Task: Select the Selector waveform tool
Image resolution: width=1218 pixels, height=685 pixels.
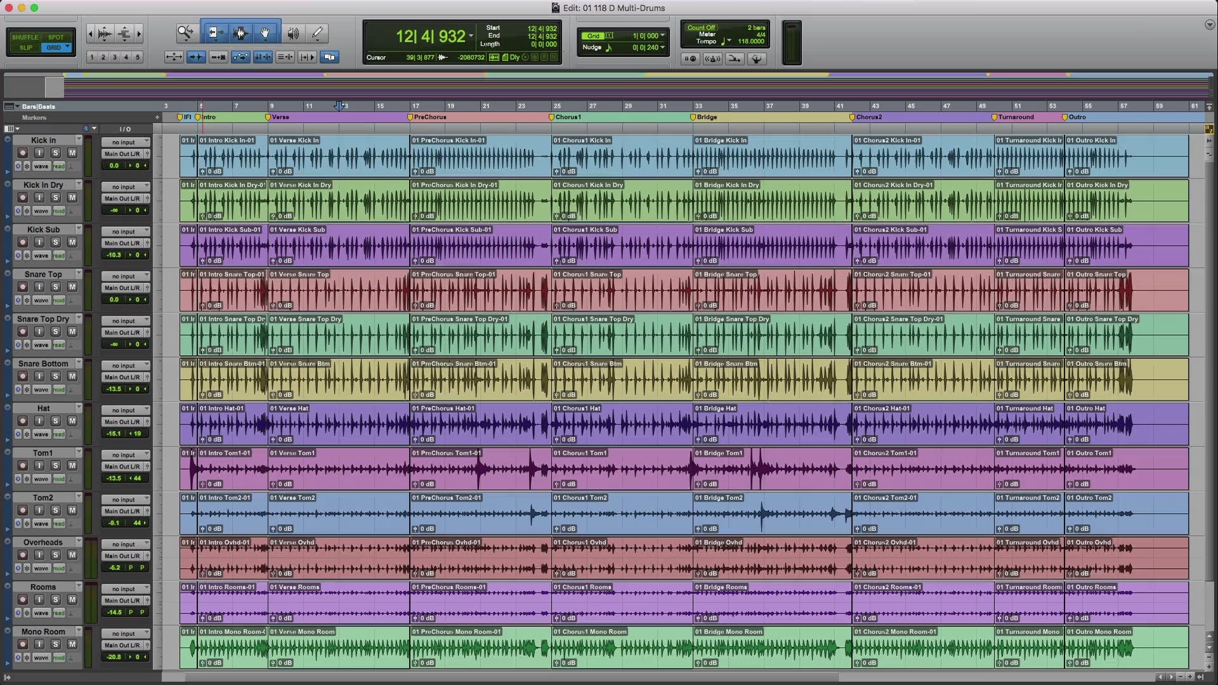Action: 240,32
